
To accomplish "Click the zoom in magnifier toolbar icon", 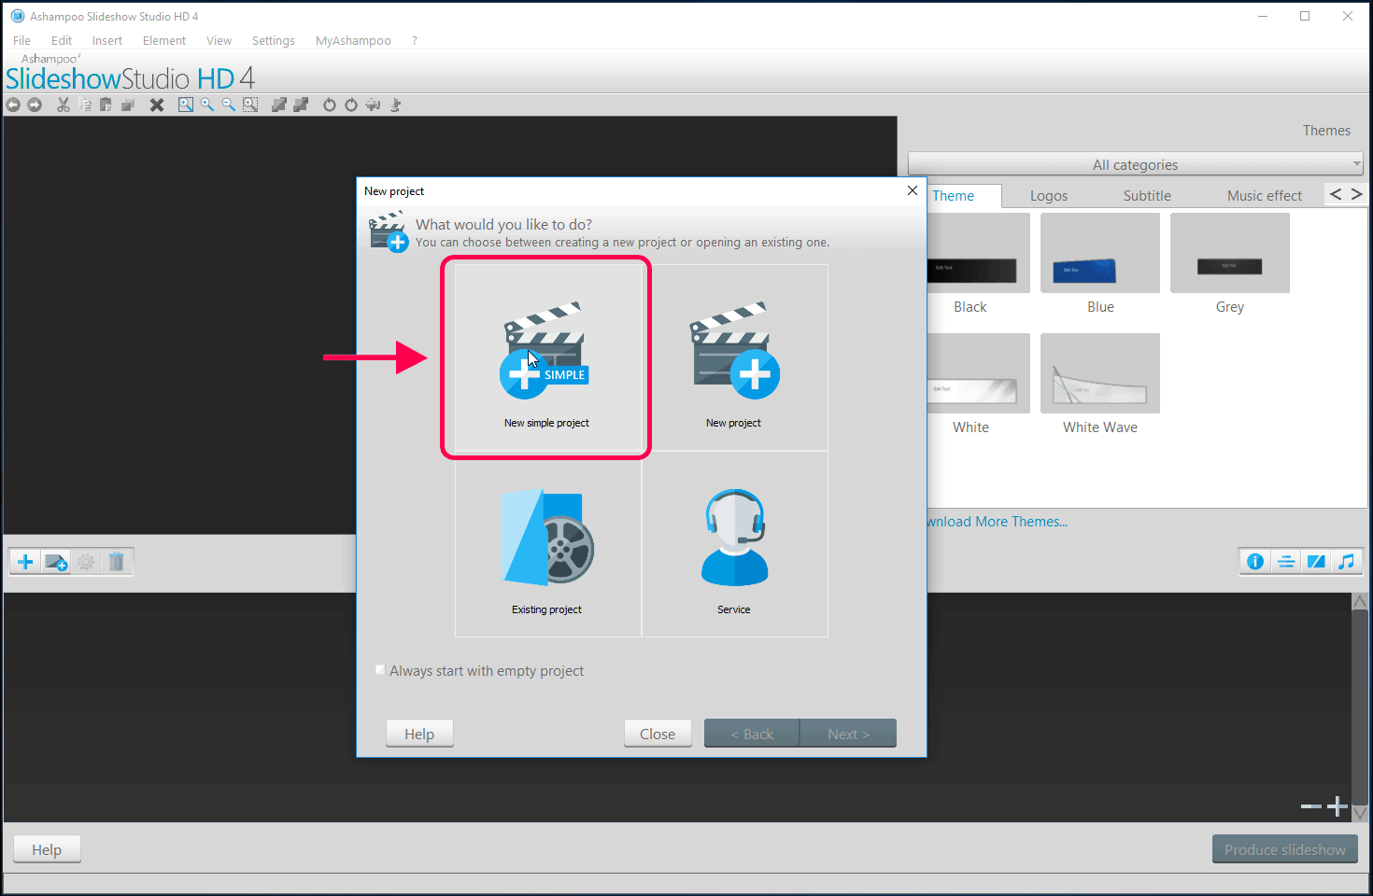I will coord(207,105).
